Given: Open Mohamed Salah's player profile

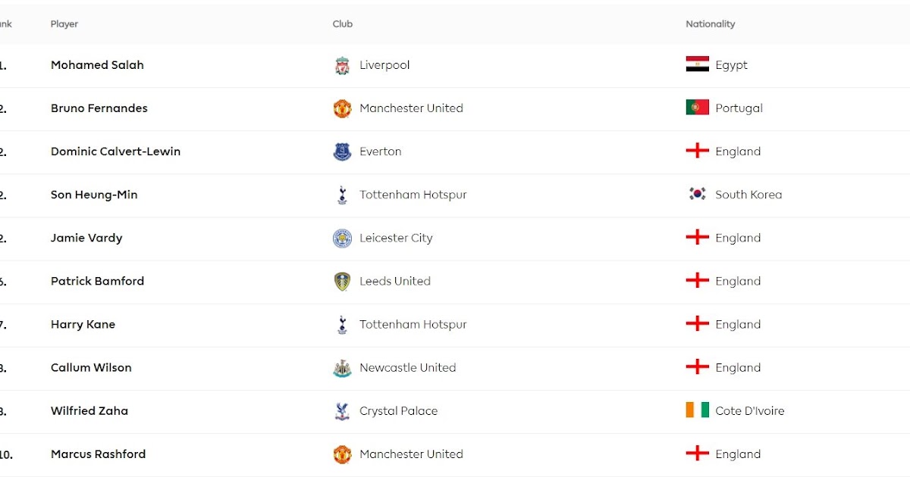Looking at the screenshot, I should tap(97, 65).
